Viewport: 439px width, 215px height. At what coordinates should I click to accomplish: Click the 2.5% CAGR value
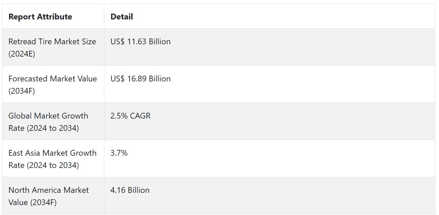click(131, 116)
